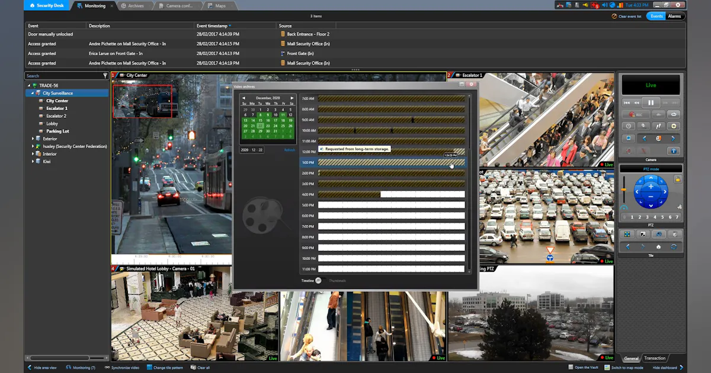The width and height of the screenshot is (711, 373).
Task: Click Synchronize video
Action: pyautogui.click(x=122, y=368)
